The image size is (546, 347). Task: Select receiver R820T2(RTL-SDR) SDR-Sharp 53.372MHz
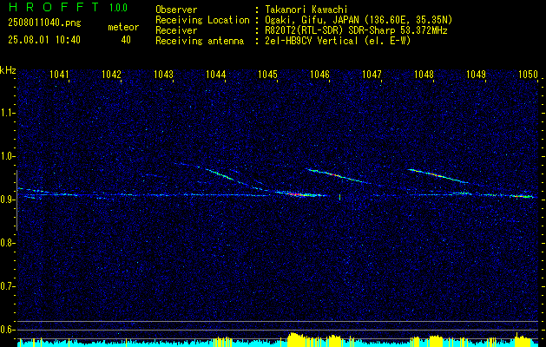356,30
